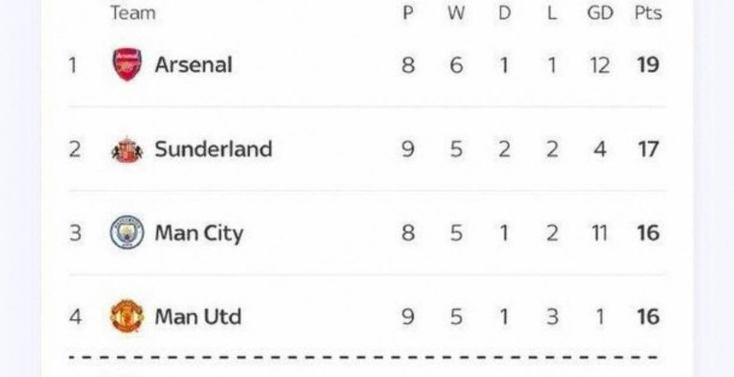Sort by the GD column header
Screen dimensions: 734x377
pos(599,13)
